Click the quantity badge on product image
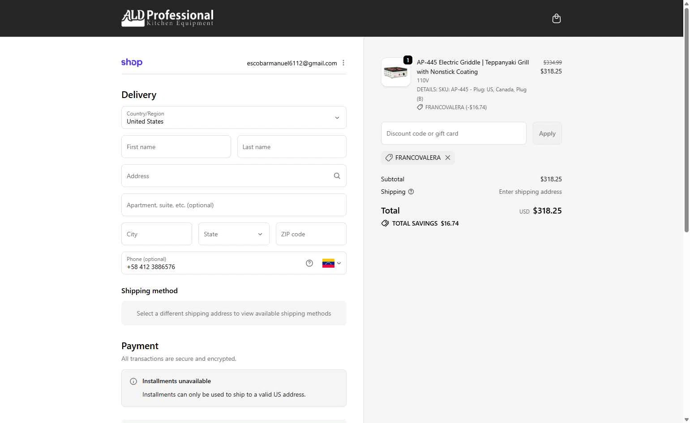 (x=408, y=60)
